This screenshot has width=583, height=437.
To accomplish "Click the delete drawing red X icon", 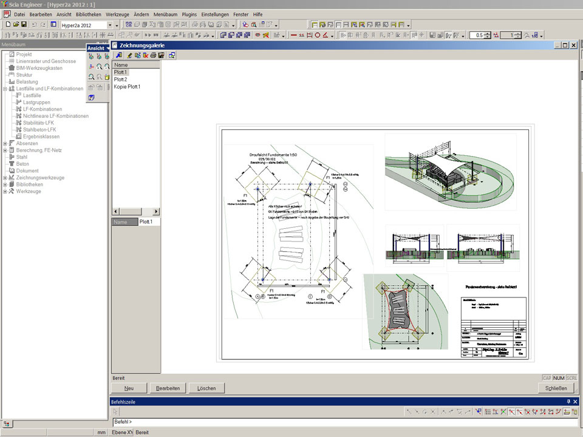I will [x=146, y=55].
